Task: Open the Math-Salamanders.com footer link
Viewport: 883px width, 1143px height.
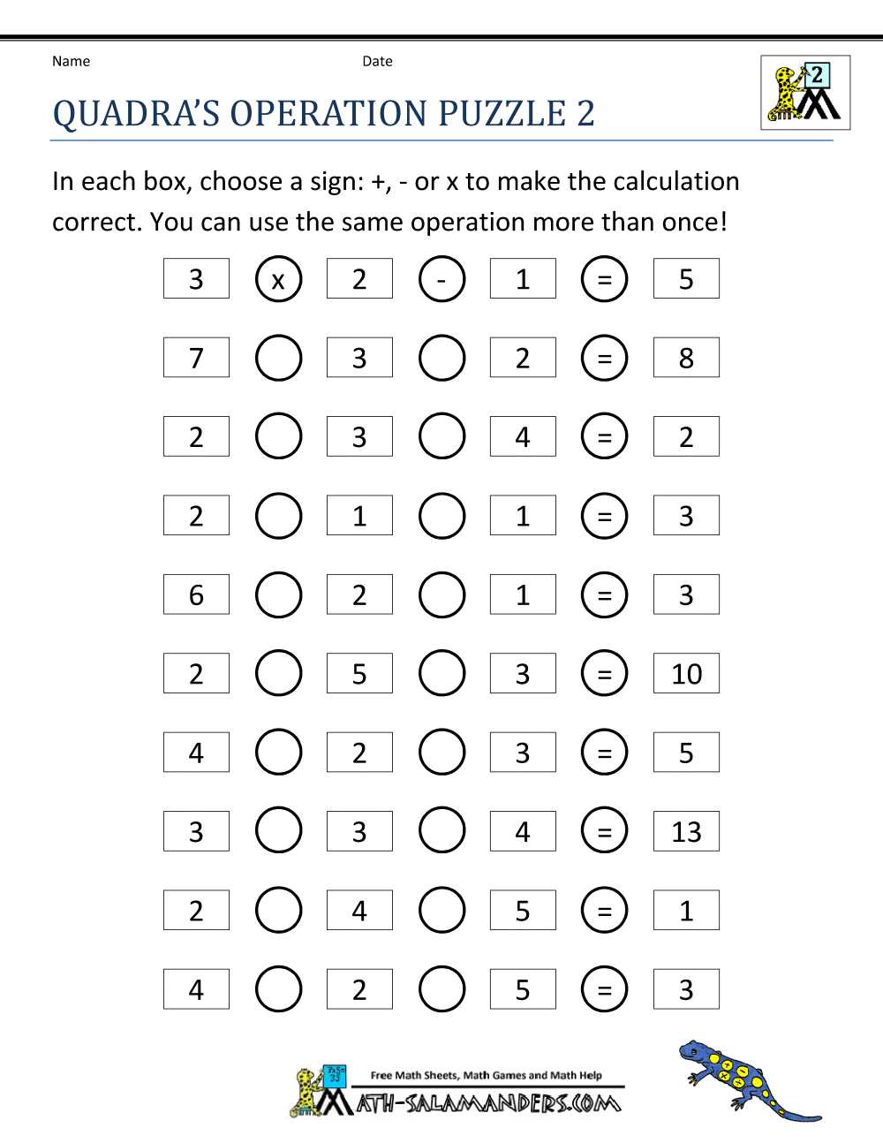Action: (488, 1102)
